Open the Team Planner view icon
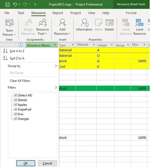151x167 pixels. (9, 23)
